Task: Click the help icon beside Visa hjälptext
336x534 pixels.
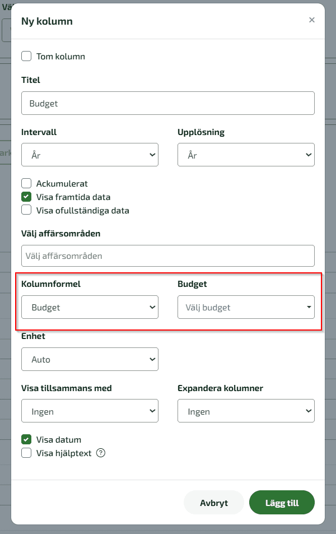Action: pyautogui.click(x=101, y=453)
